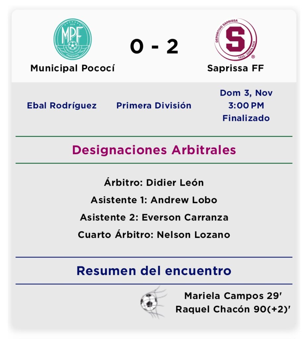Click the Dom 3, Nov date
The image size is (308, 339).
[246, 93]
